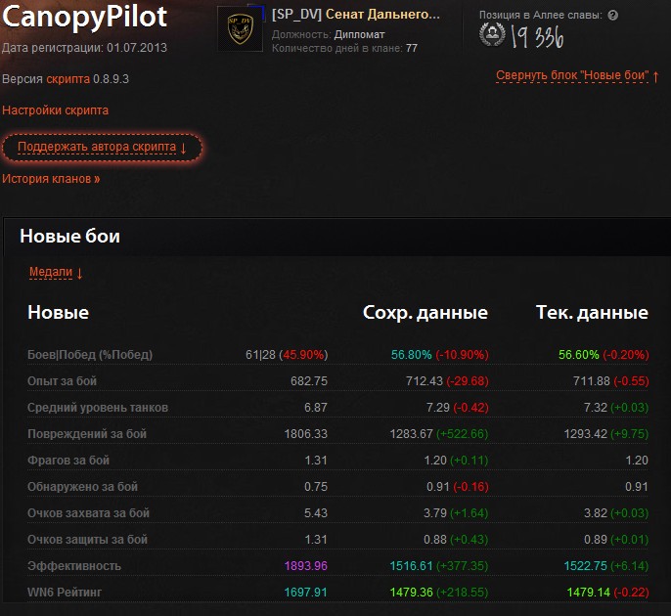Click the [SP_DV] clan tag
671x616 pixels.
point(296,15)
